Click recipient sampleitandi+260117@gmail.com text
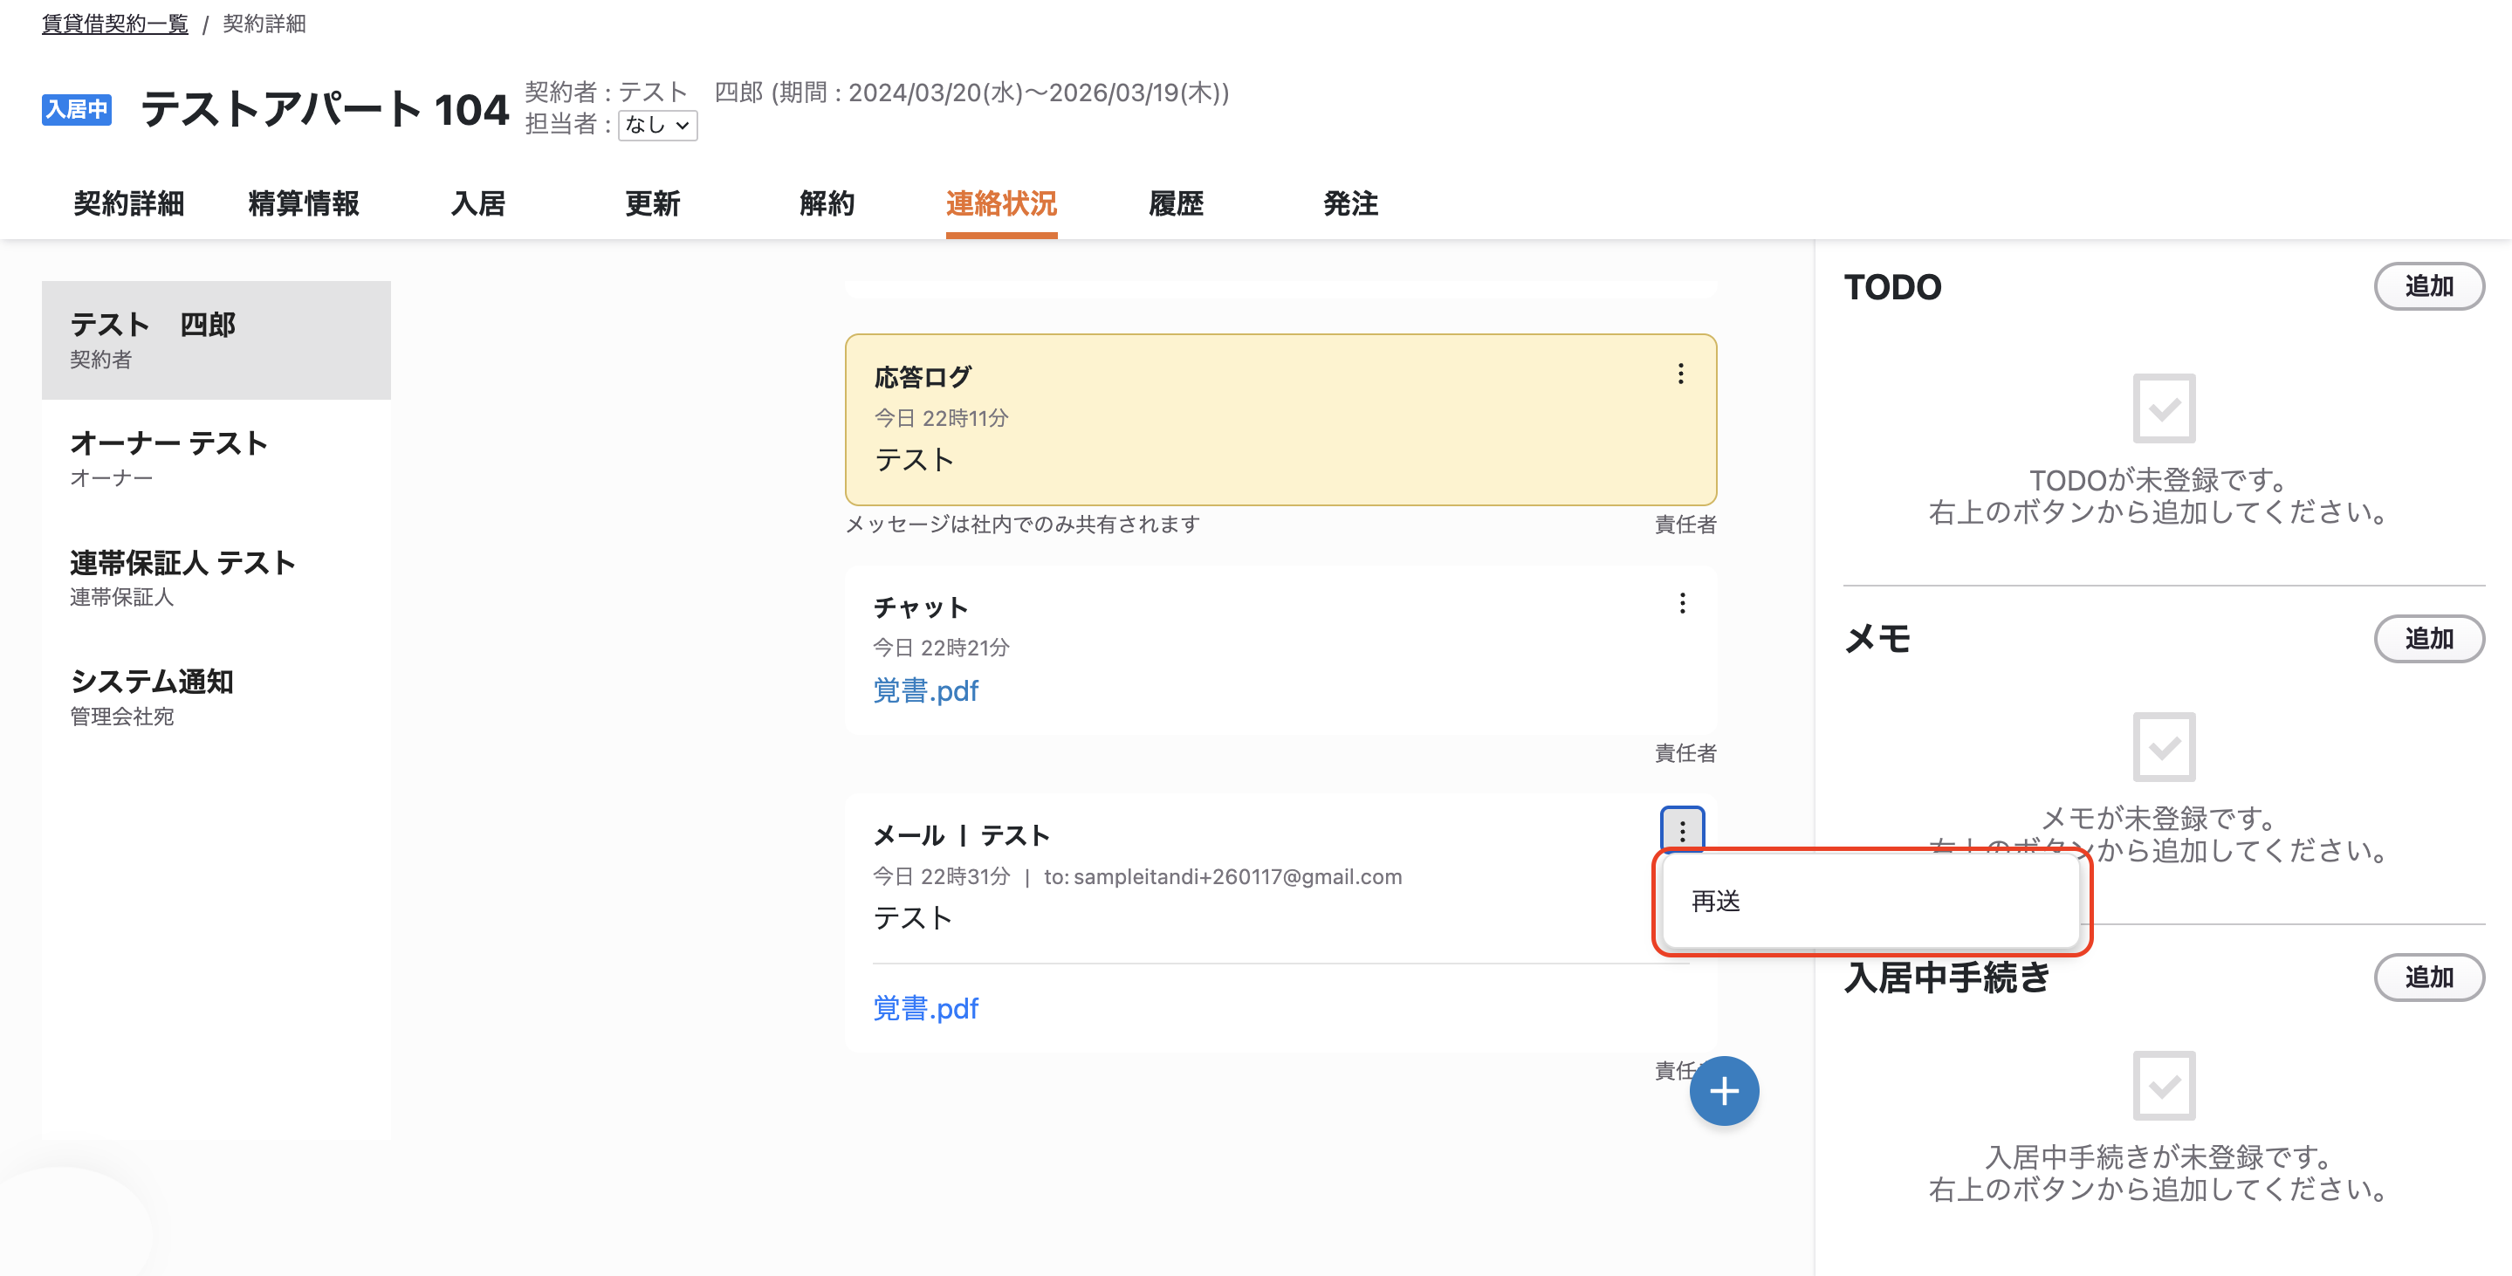2512x1276 pixels. 1238,876
